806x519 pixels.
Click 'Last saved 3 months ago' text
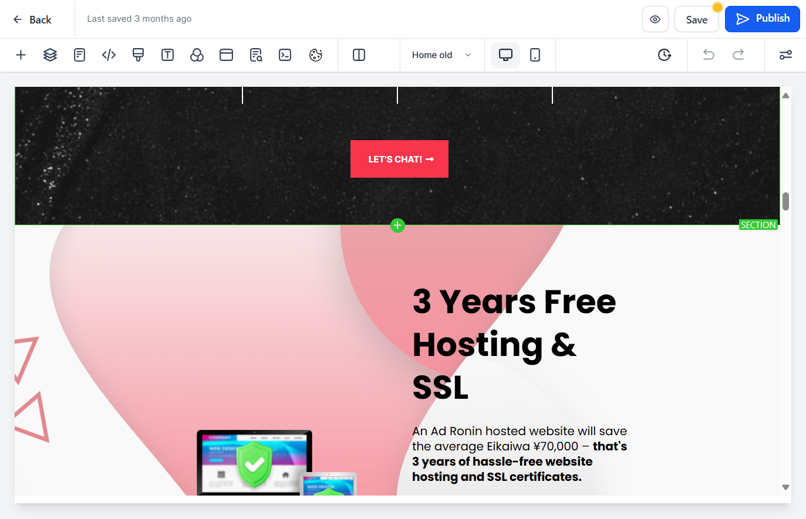139,19
